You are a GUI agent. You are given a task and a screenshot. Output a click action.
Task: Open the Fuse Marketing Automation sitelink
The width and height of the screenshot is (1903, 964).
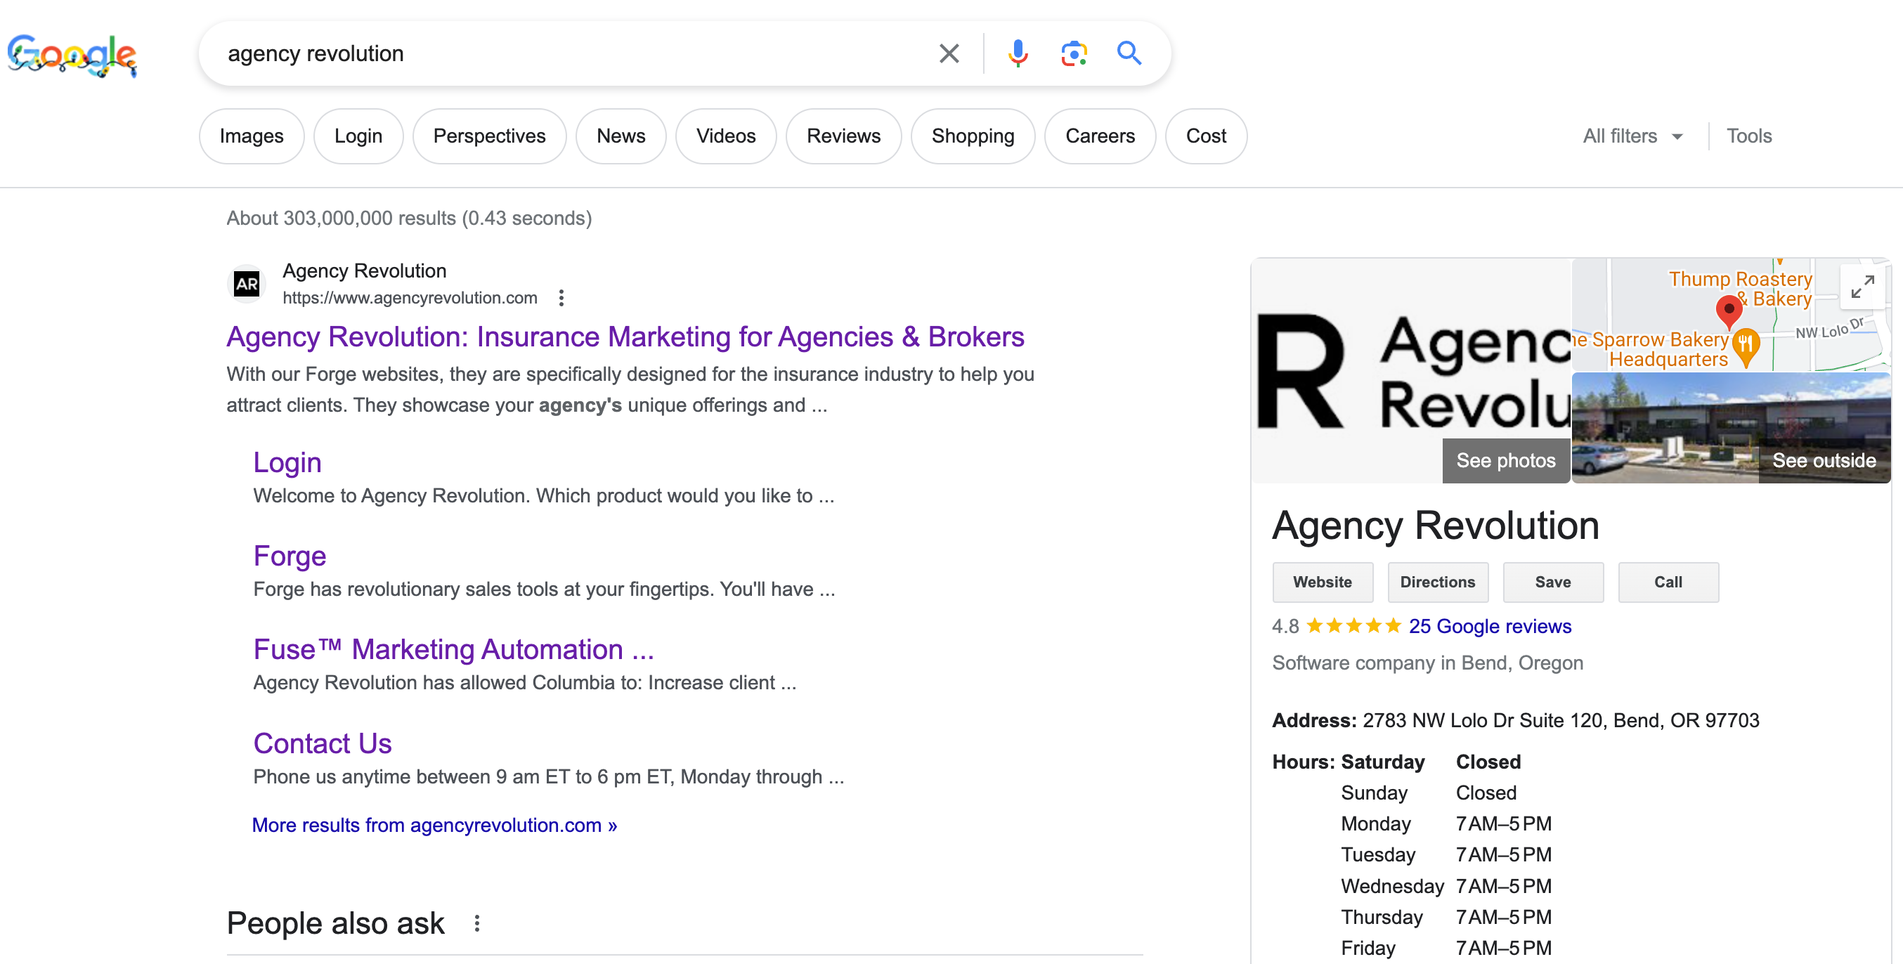[x=453, y=649]
